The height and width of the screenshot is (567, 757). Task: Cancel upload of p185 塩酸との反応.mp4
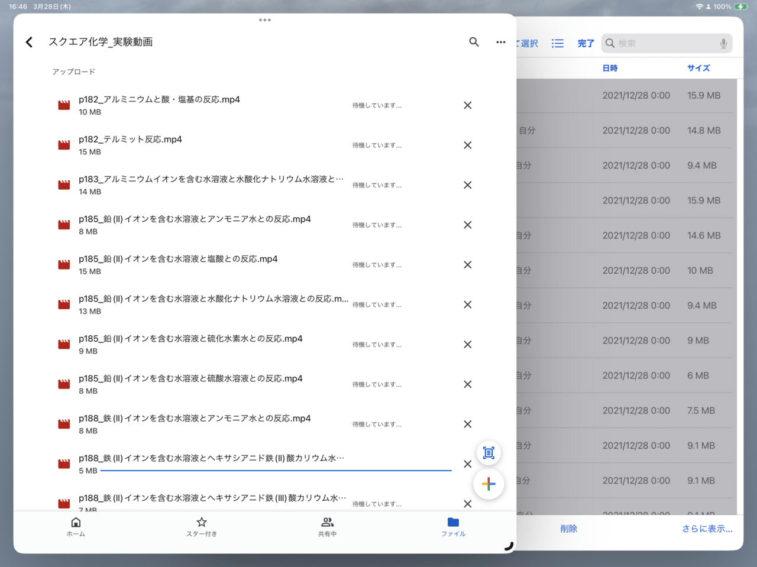(467, 265)
